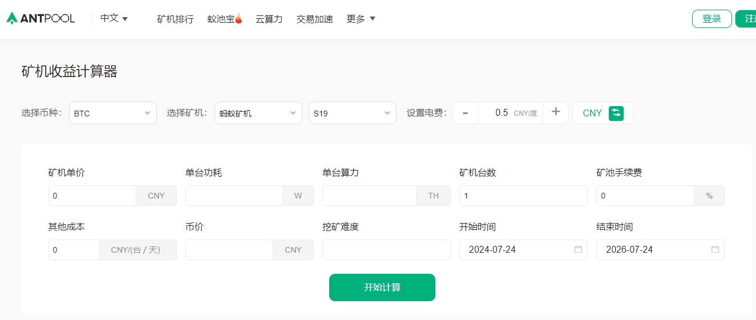
Task: Click the currency swap icon next to CNY
Action: pos(616,113)
